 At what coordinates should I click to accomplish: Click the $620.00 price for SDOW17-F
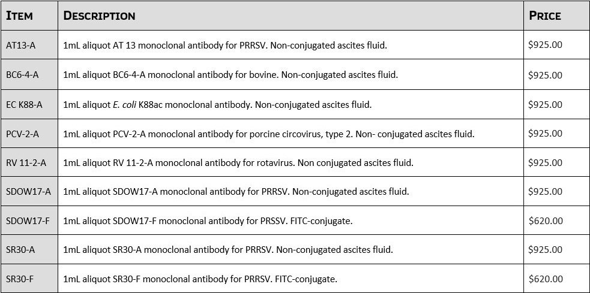(545, 221)
